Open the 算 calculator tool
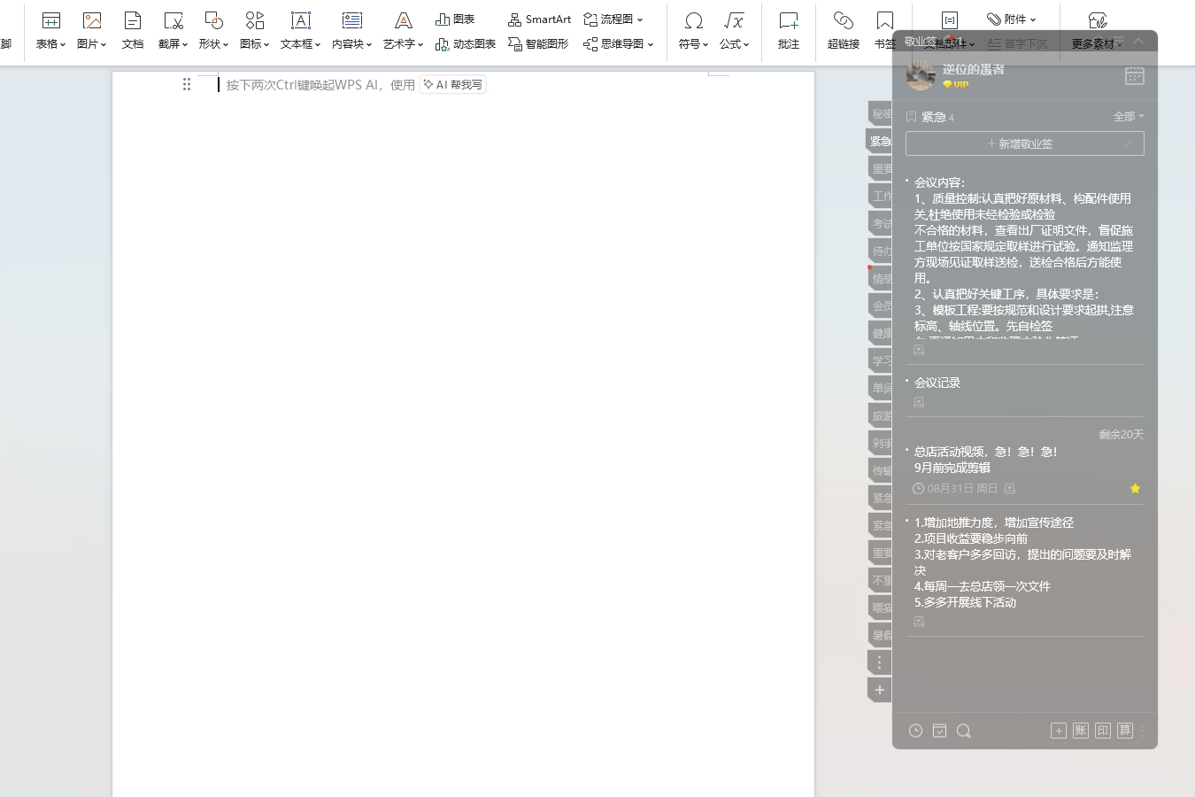Image resolution: width=1195 pixels, height=797 pixels. [x=1125, y=731]
